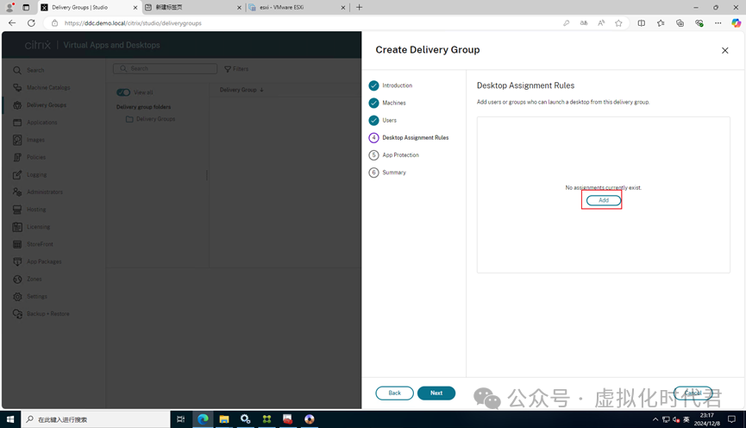Toggle the View all switch
This screenshot has width=746, height=428.
click(x=123, y=92)
